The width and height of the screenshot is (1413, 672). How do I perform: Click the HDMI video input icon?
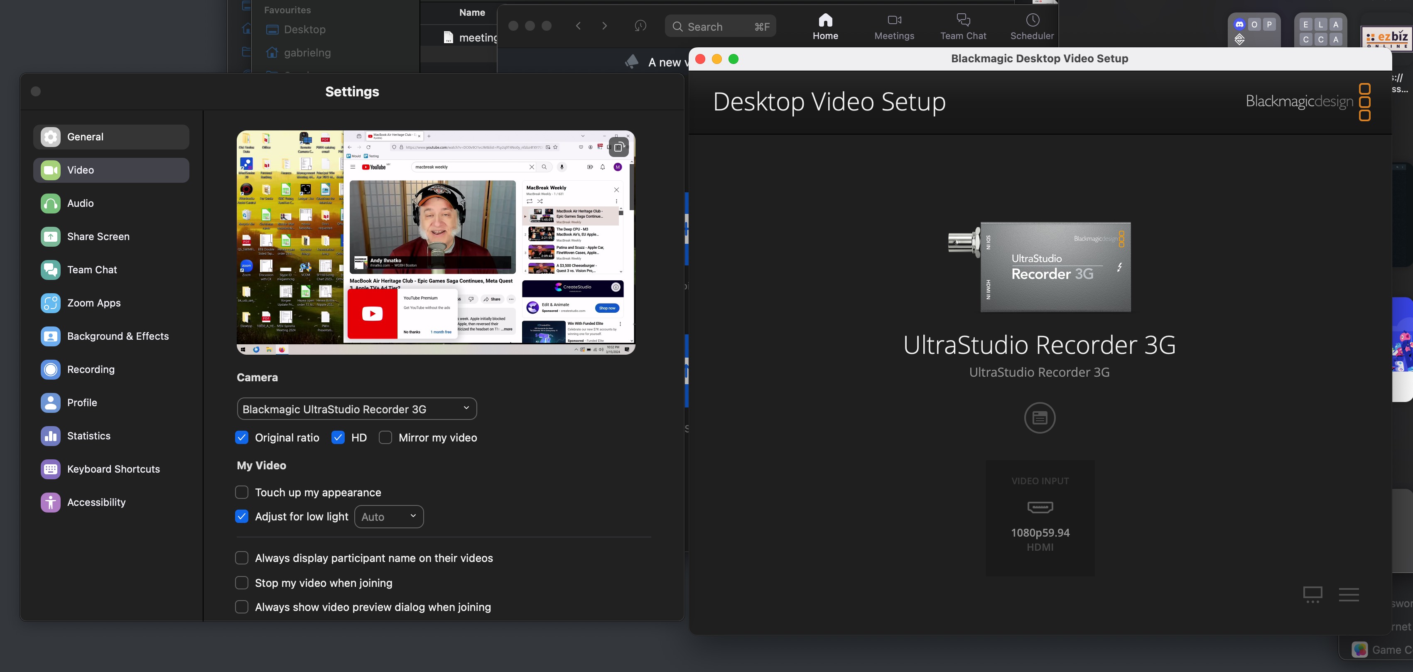pos(1040,507)
